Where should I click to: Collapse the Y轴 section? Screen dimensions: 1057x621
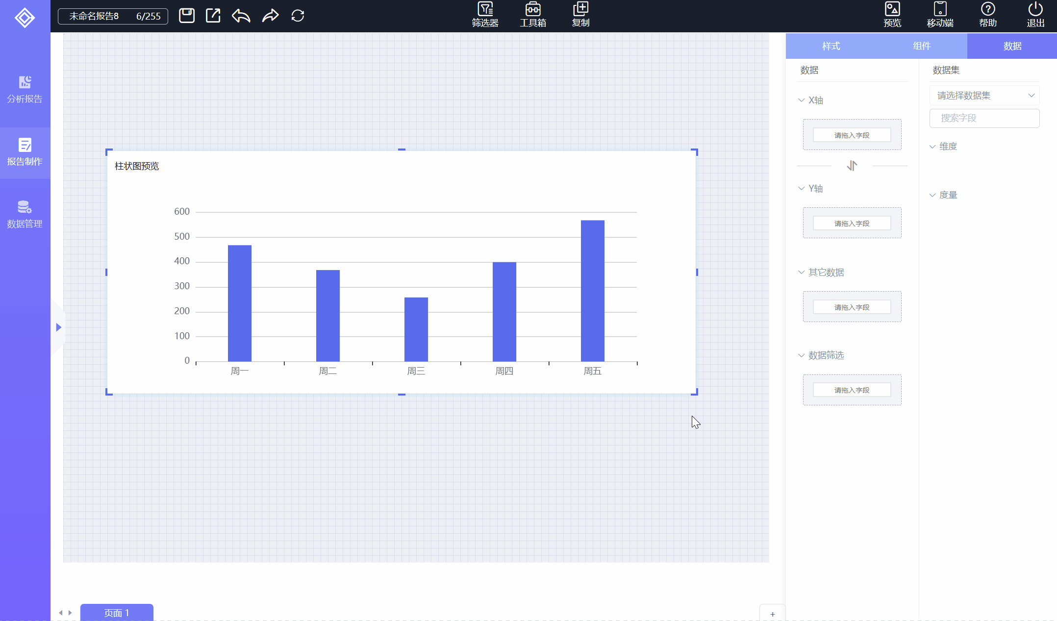(x=801, y=189)
